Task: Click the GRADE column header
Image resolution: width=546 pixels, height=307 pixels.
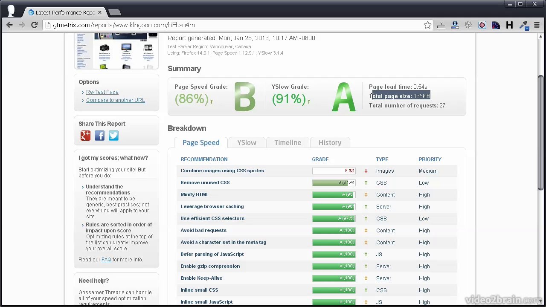Action: click(x=320, y=159)
